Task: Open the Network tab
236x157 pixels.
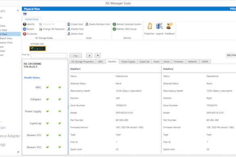Action: coord(192,62)
